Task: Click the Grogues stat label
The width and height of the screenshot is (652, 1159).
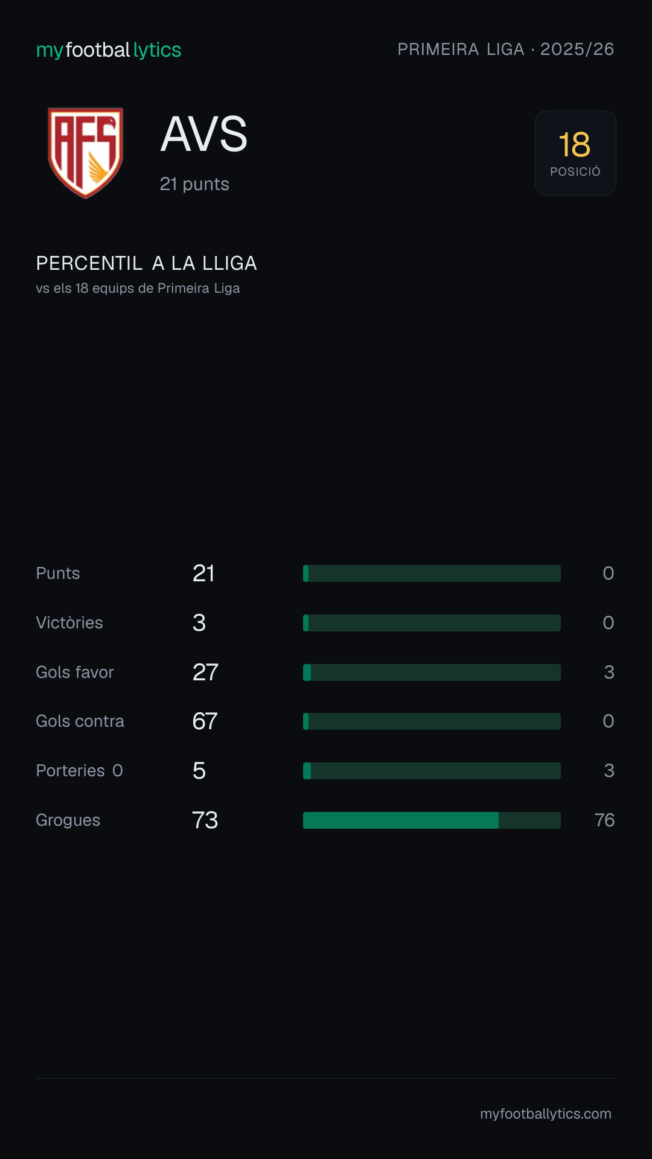Action: [68, 820]
